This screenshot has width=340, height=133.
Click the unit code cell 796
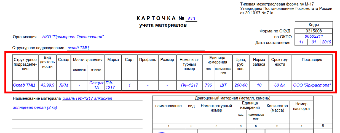pyautogui.click(x=208, y=85)
